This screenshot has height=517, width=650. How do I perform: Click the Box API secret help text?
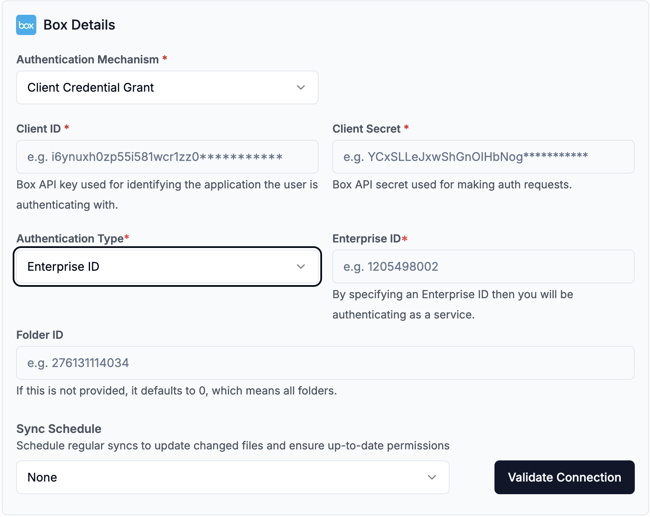pyautogui.click(x=452, y=185)
